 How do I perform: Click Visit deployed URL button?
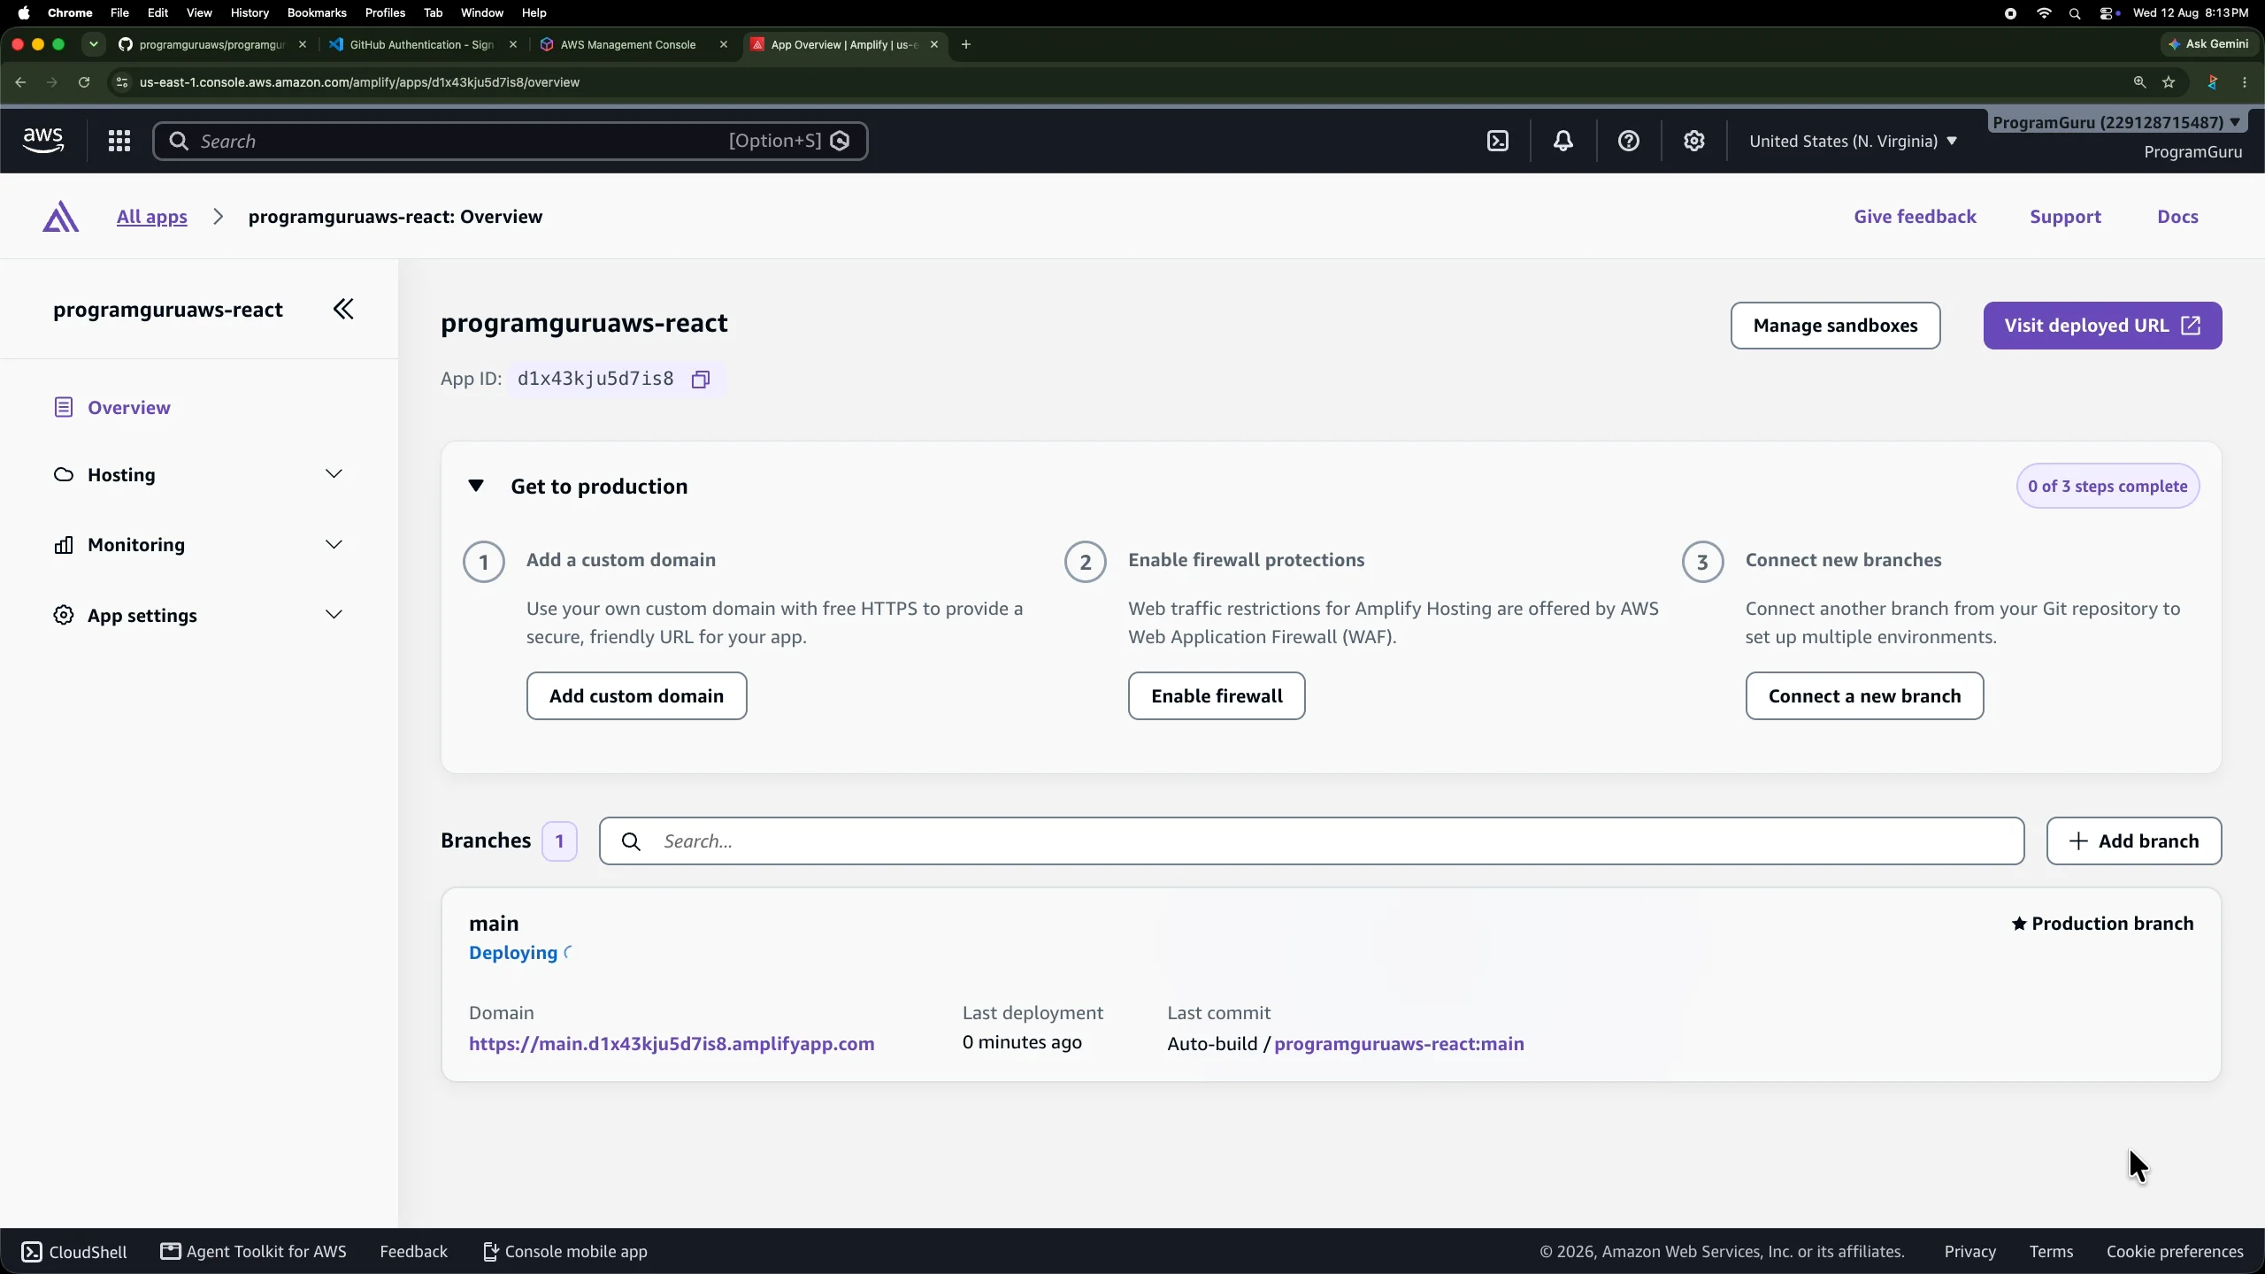click(2102, 326)
